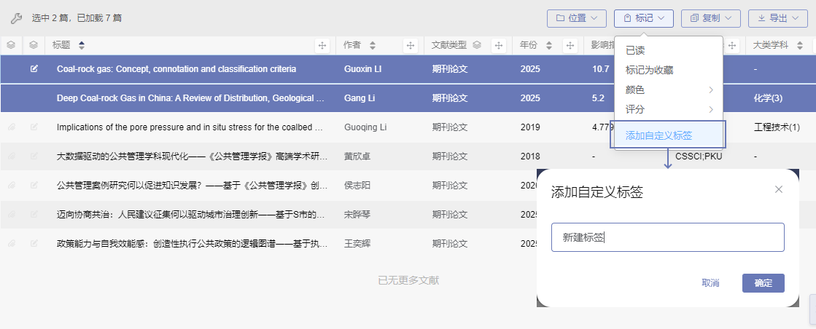
Task: Click the CSSCI;PKU cell
Action: click(x=699, y=156)
